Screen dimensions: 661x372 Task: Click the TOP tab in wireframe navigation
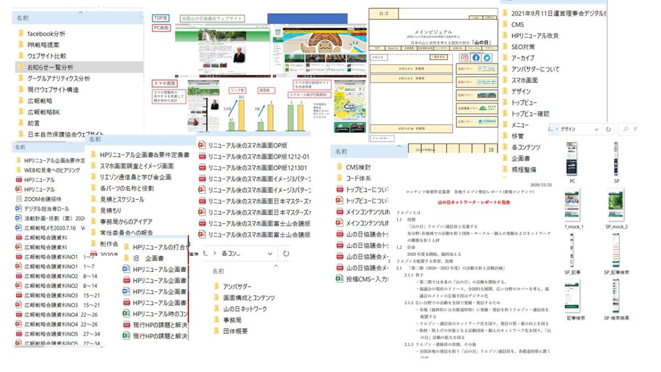(x=377, y=48)
